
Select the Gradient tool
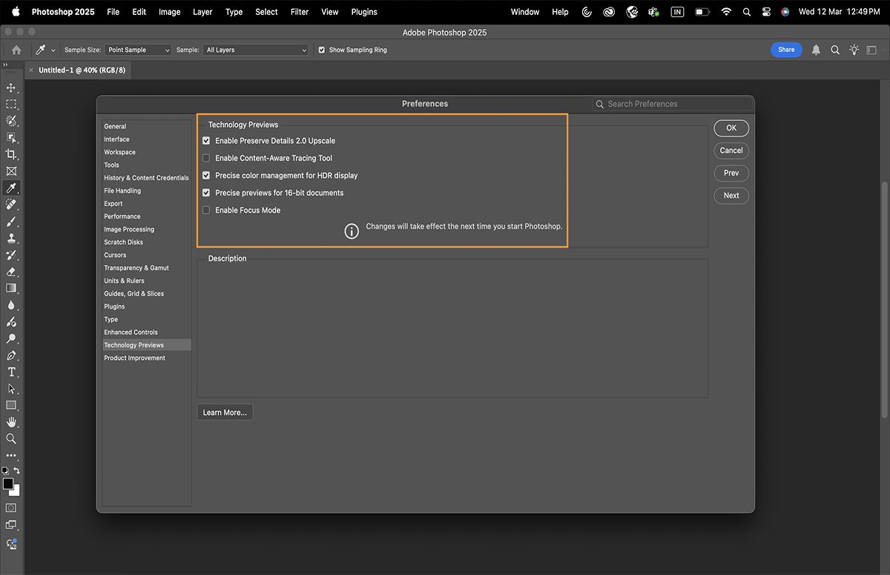[x=11, y=288]
